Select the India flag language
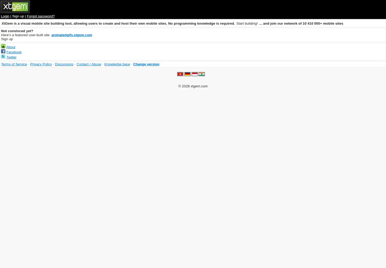This screenshot has width=386, height=268. pyautogui.click(x=202, y=74)
